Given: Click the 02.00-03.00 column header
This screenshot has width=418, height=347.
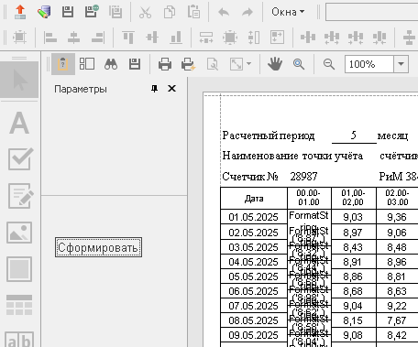Looking at the screenshot, I should (397, 198).
